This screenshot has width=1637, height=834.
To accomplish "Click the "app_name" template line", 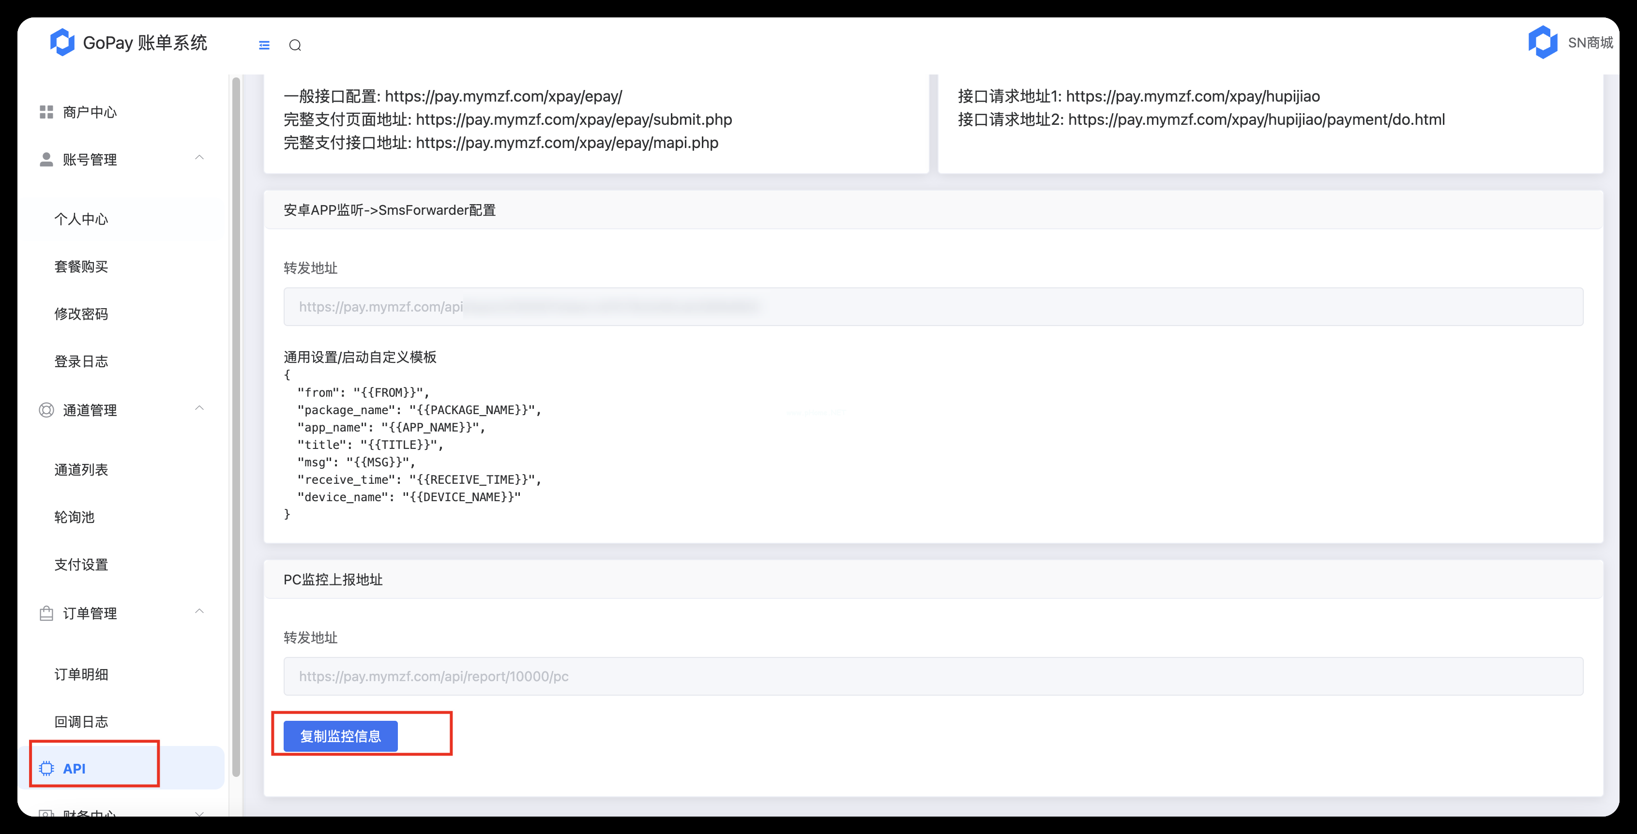I will (x=392, y=428).
